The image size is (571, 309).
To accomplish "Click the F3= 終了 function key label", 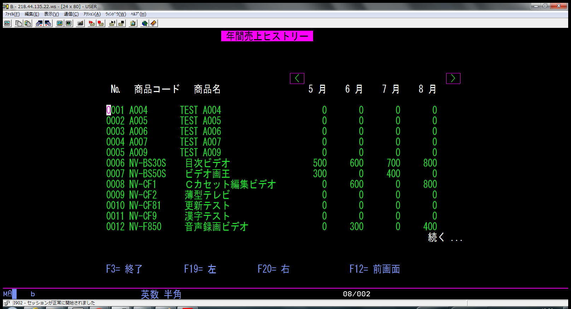I will point(124,269).
